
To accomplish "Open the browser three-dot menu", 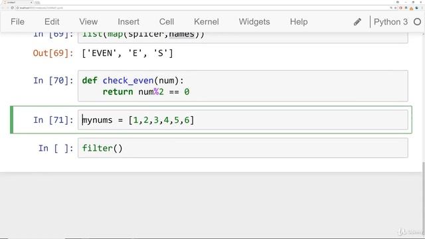I will pyautogui.click(x=422, y=8).
